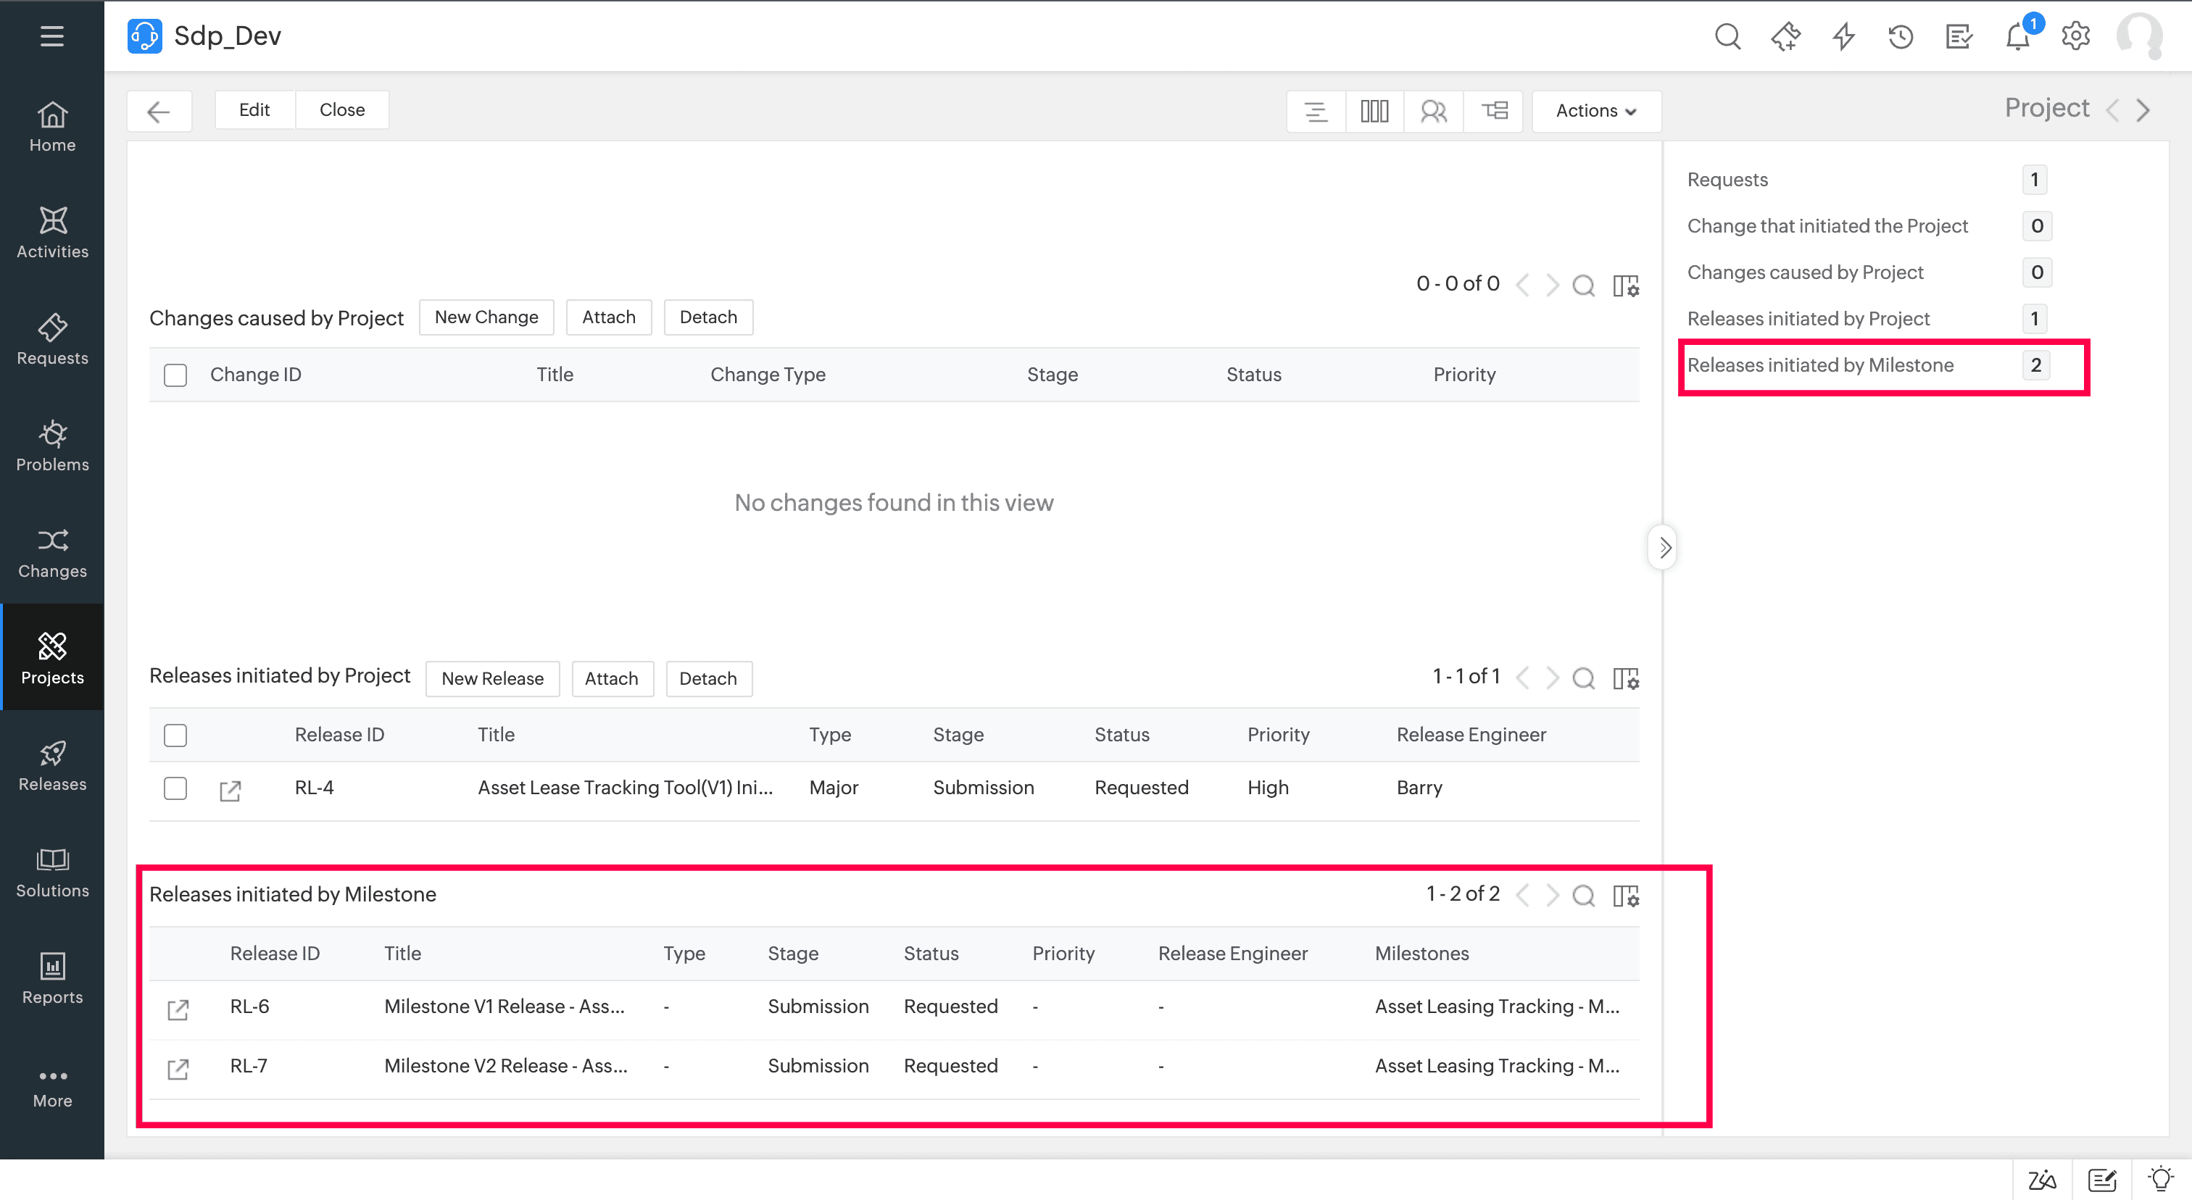2192x1200 pixels.
Task: Tick select-all checkbox in Releases by Project
Action: click(175, 736)
